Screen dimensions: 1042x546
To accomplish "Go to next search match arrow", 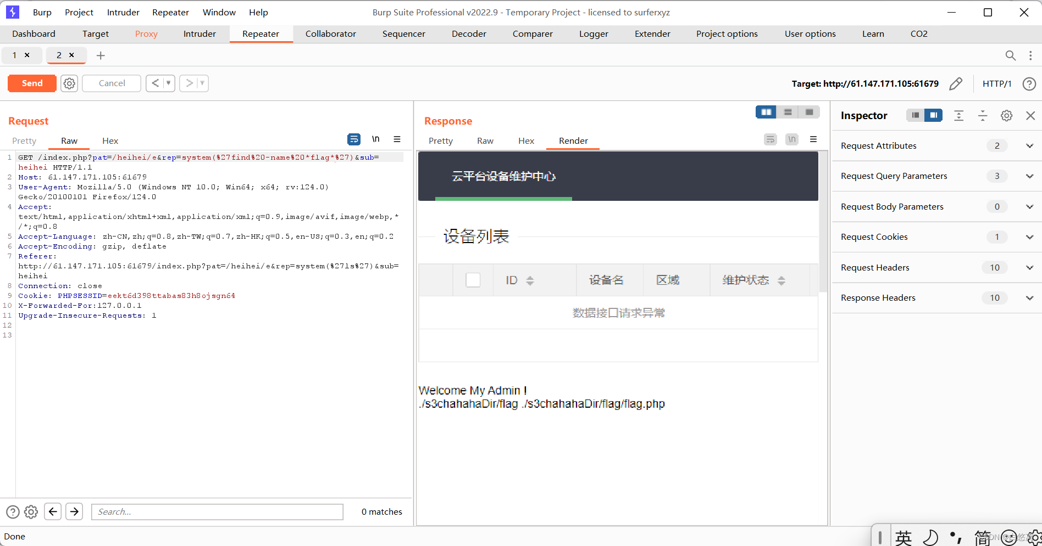I will [74, 511].
